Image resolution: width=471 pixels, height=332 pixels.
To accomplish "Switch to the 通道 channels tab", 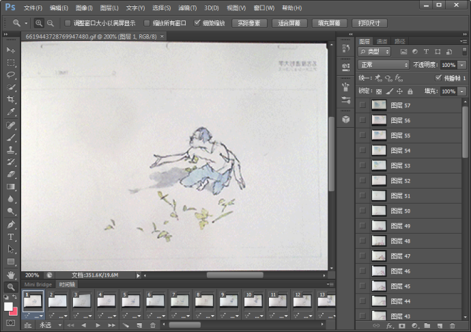I will click(x=382, y=41).
